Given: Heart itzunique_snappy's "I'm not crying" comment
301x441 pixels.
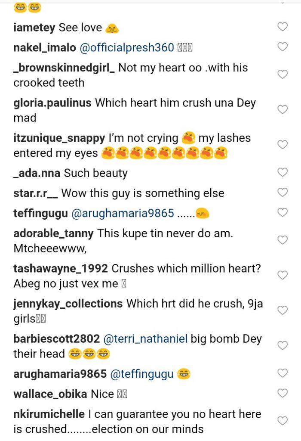Looking at the screenshot, I should (282, 145).
